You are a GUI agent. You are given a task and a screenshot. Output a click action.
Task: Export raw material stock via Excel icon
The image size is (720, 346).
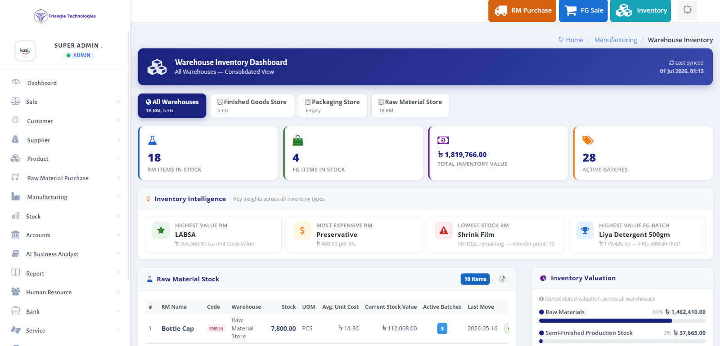503,279
